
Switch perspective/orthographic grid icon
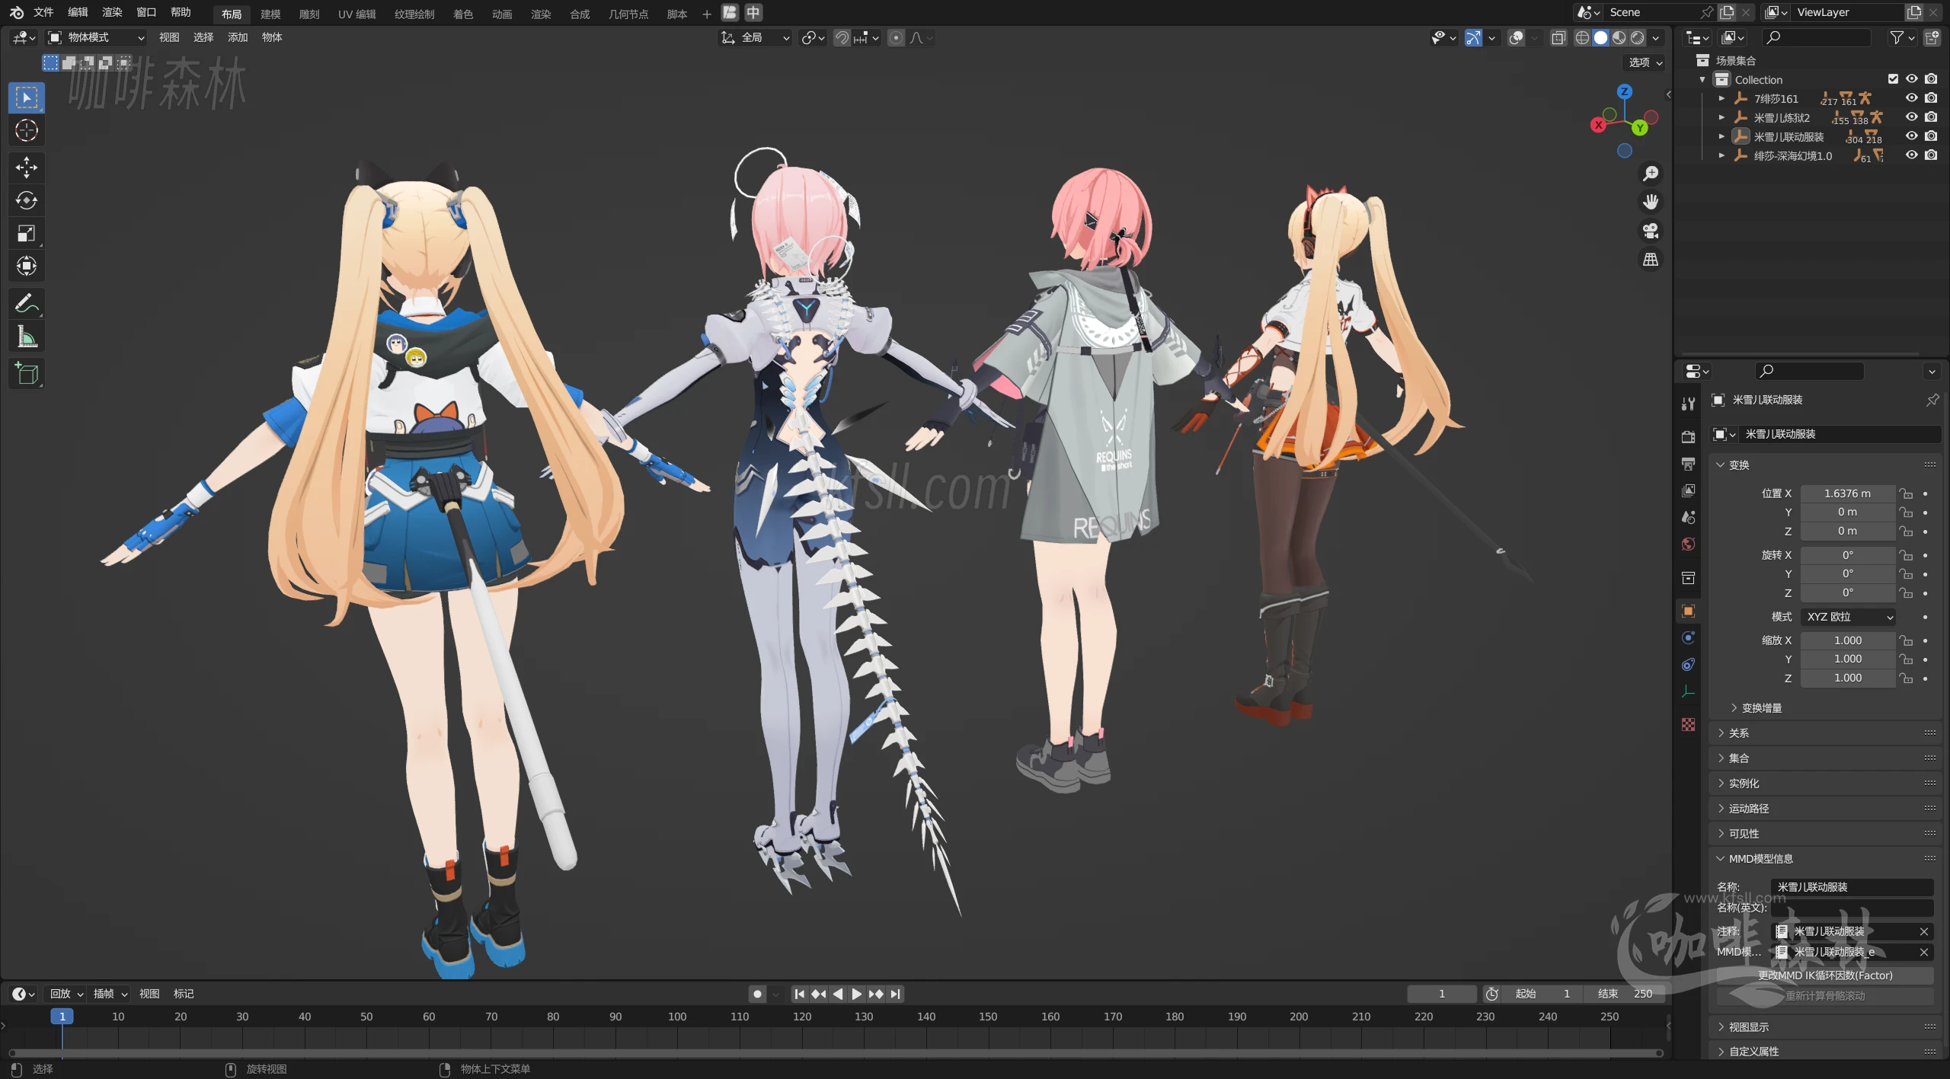coord(1651,260)
